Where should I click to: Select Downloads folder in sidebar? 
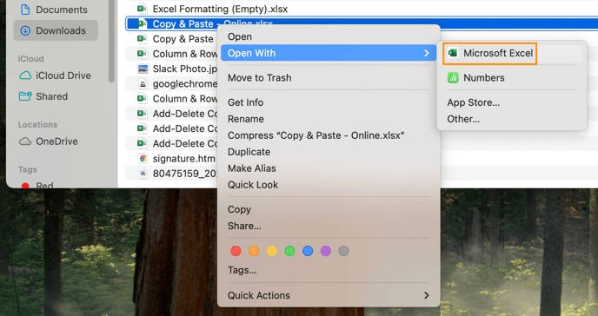[56, 30]
